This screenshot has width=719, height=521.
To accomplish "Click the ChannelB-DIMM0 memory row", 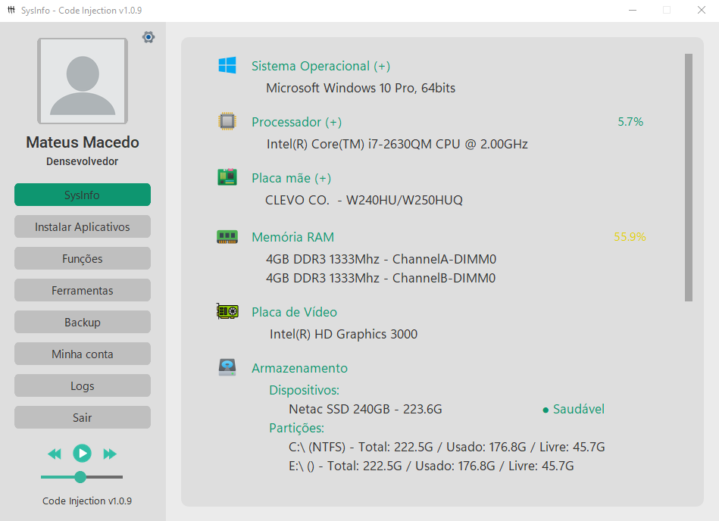I will click(x=380, y=278).
